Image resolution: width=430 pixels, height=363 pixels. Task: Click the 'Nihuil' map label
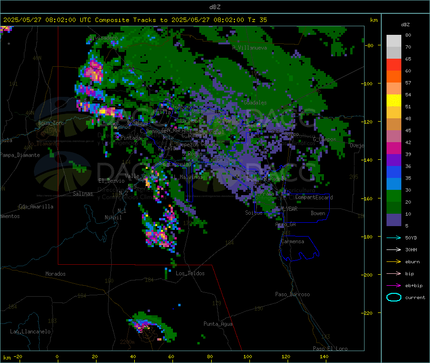click(113, 218)
